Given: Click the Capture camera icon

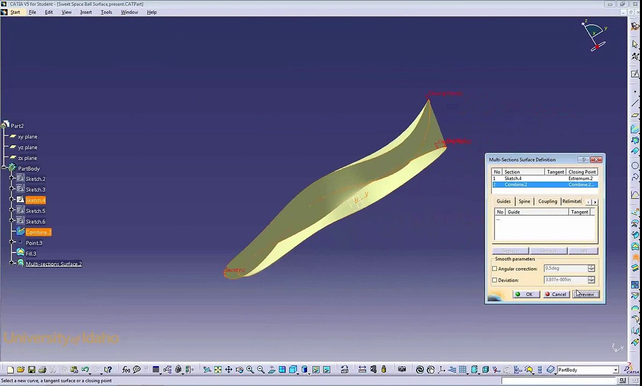Looking at the screenshot, I should [402, 369].
